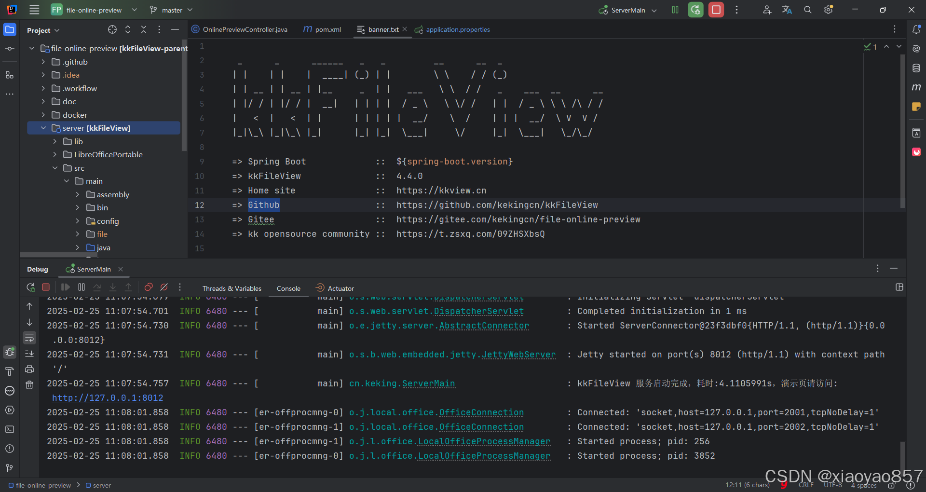Click server breadcrumb in status bar
The image size is (926, 492).
pos(98,485)
